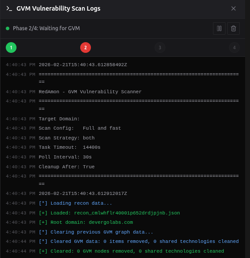Click the GVM Vulnerability Scan Logs title

(58, 8)
